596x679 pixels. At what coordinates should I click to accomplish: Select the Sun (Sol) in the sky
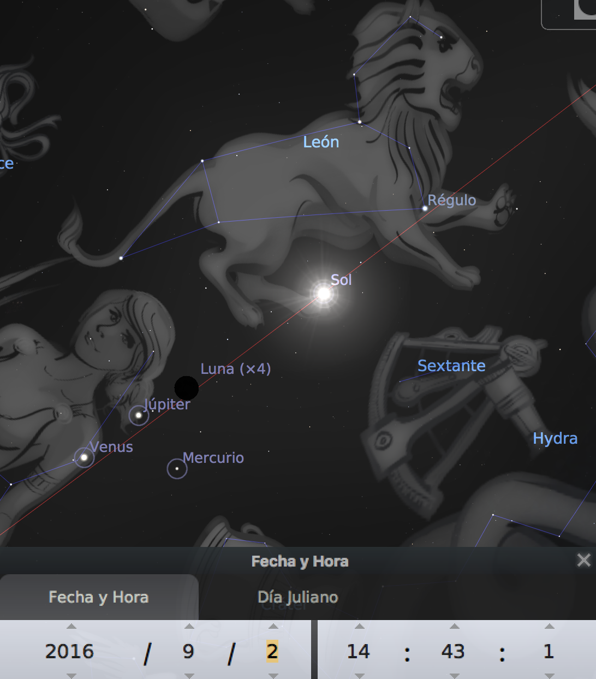[324, 294]
